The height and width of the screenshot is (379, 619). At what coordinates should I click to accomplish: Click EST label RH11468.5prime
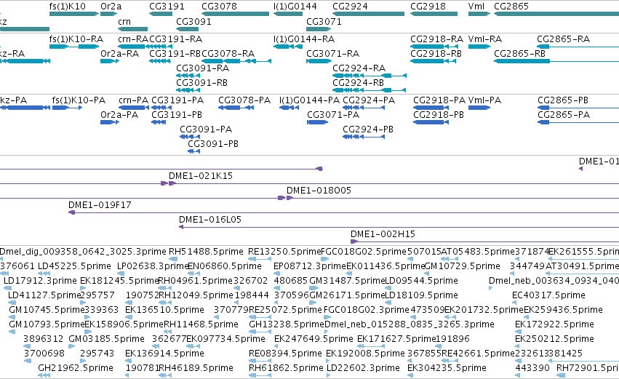201,324
